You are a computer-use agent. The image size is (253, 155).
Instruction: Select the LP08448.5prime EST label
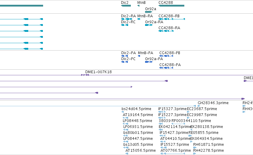coord(137,121)
